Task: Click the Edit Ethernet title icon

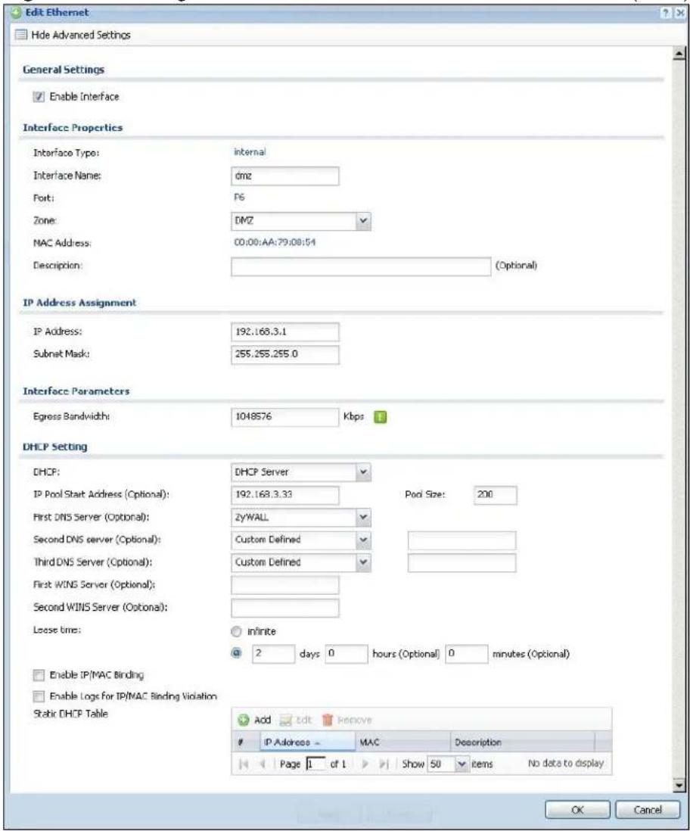Action: pos(16,13)
